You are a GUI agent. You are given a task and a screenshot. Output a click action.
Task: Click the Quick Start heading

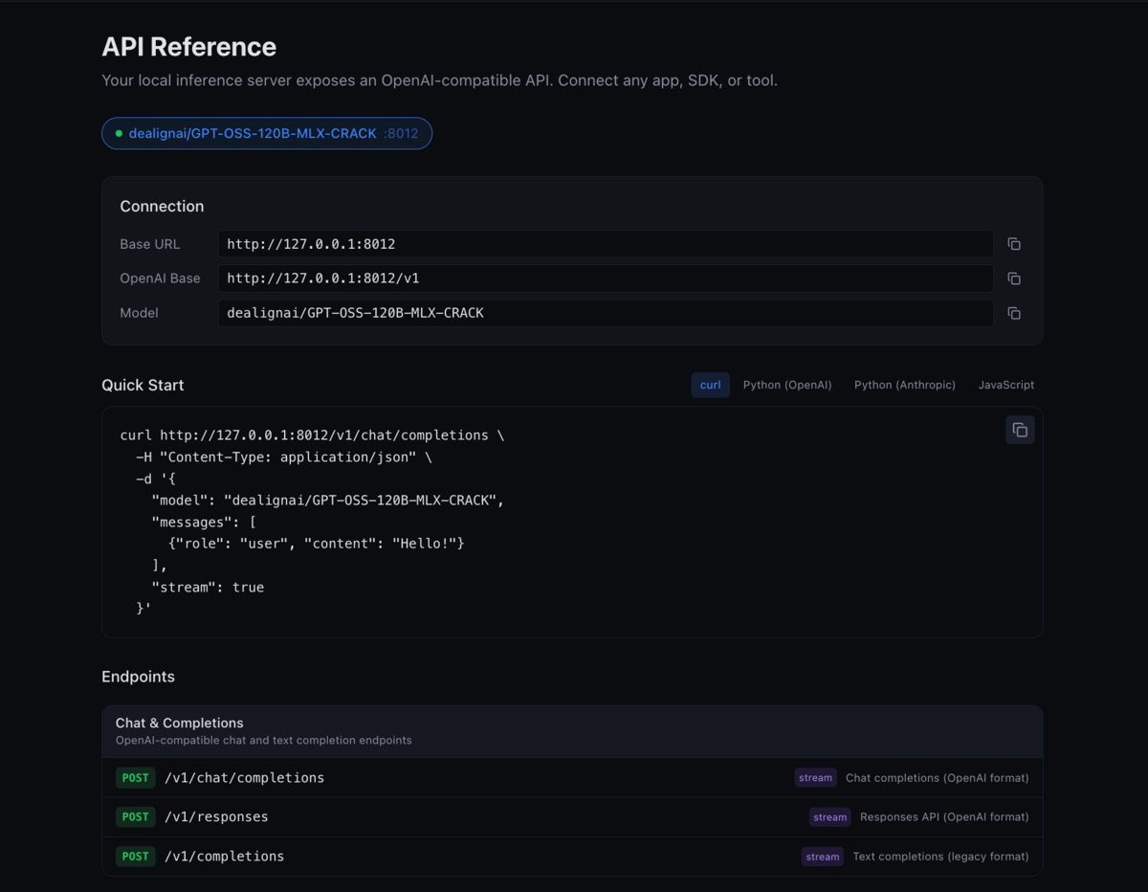[x=143, y=385]
